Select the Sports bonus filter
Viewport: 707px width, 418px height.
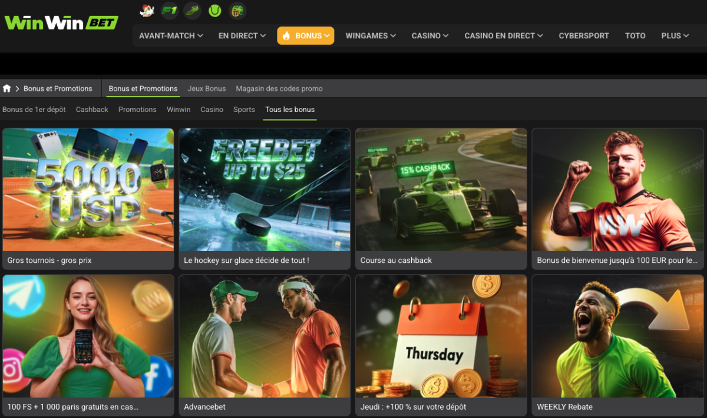[244, 110]
